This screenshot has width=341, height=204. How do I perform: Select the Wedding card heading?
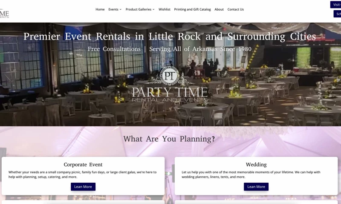click(x=256, y=164)
